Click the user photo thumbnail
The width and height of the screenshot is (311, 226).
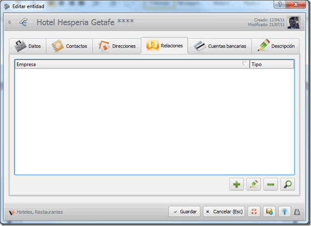(x=293, y=22)
